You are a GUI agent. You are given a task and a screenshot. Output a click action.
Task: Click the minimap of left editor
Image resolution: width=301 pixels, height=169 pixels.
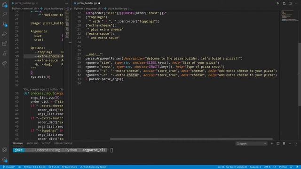coord(67,25)
